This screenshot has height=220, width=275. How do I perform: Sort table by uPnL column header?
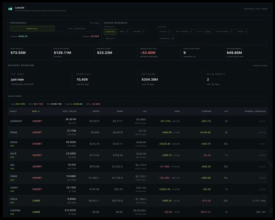[x=177, y=111]
